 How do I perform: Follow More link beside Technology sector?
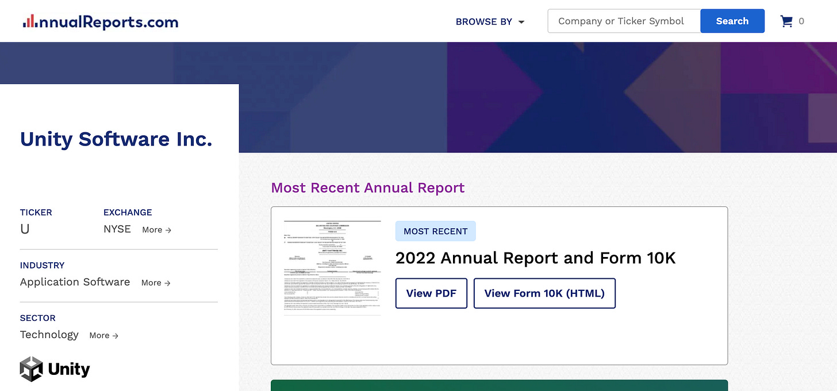tap(104, 335)
